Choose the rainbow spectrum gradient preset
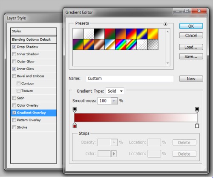This screenshot has height=178, width=213. [x=121, y=45]
